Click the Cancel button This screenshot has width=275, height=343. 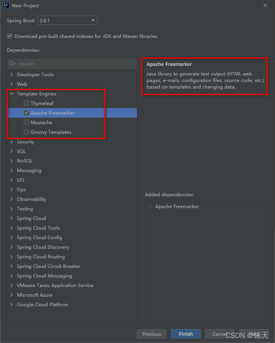(x=220, y=334)
